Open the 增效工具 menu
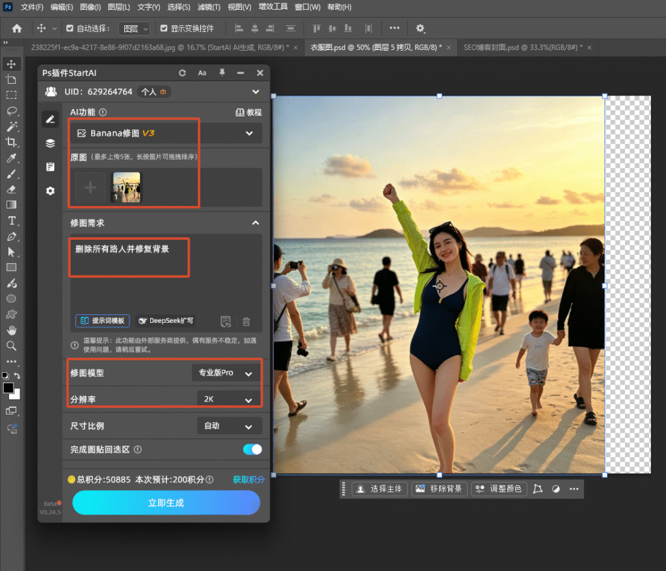This screenshot has width=666, height=571. (273, 6)
